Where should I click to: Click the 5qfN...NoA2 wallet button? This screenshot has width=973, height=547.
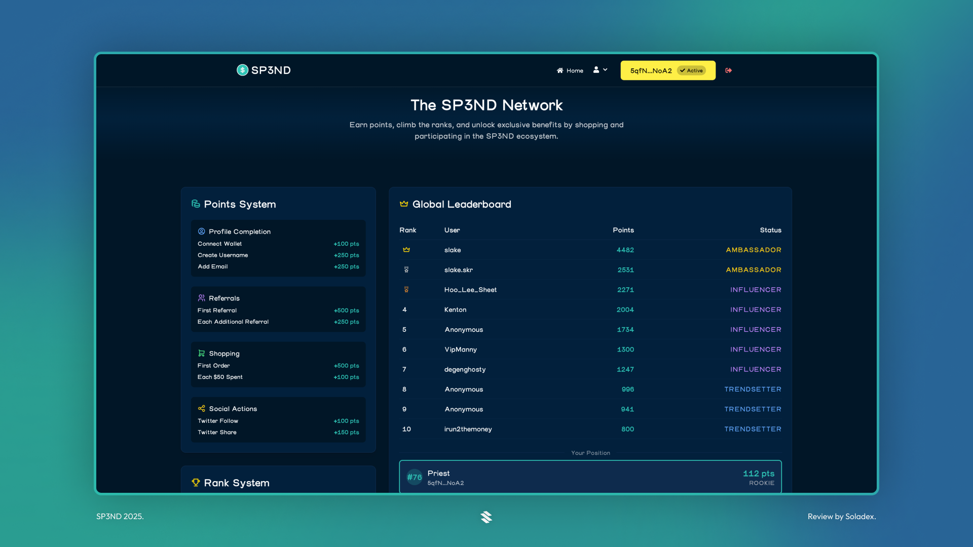651,70
